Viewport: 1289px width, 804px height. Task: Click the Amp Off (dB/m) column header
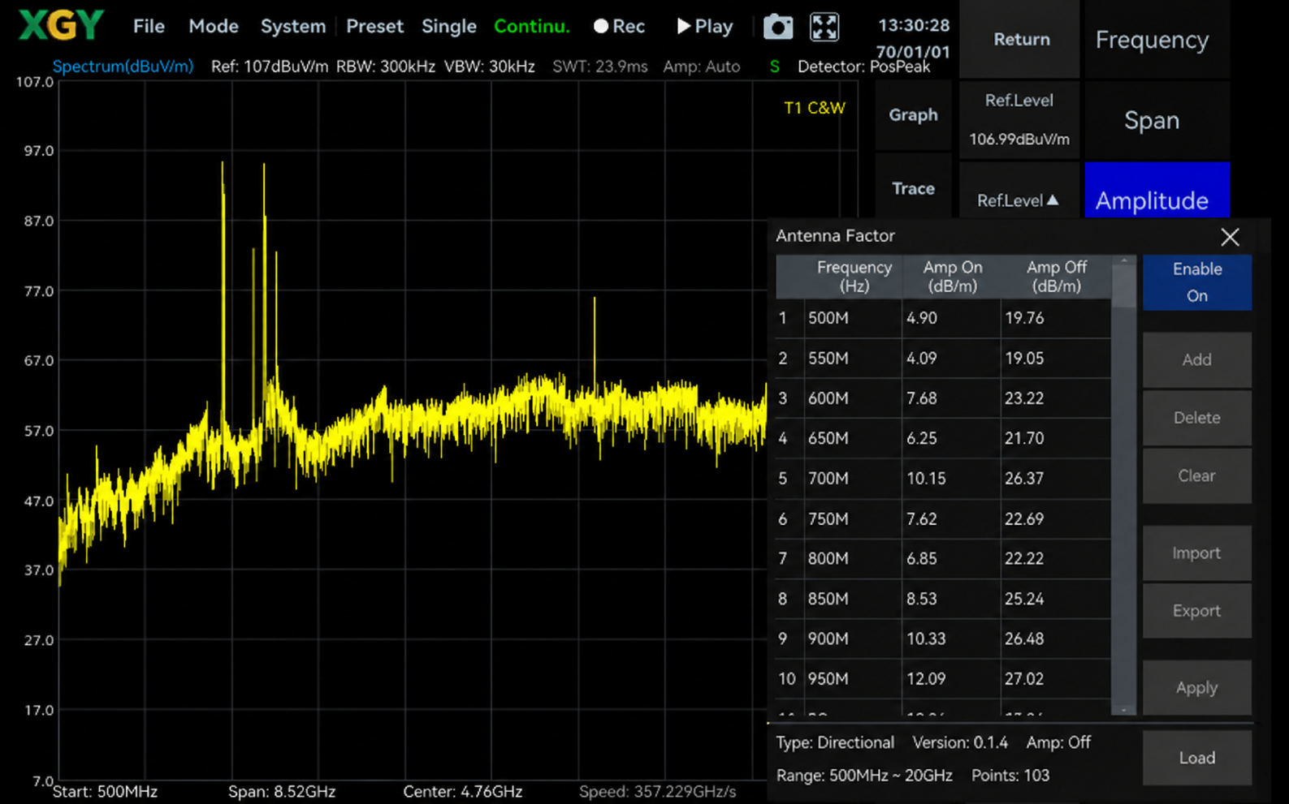pyautogui.click(x=1056, y=277)
